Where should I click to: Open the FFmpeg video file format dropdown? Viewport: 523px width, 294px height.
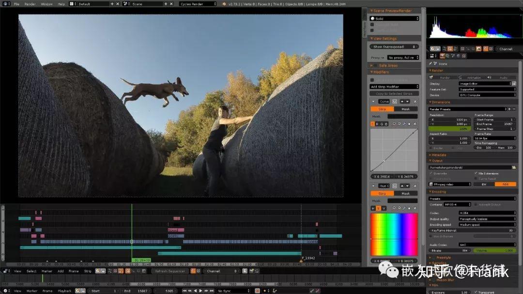click(x=450, y=184)
